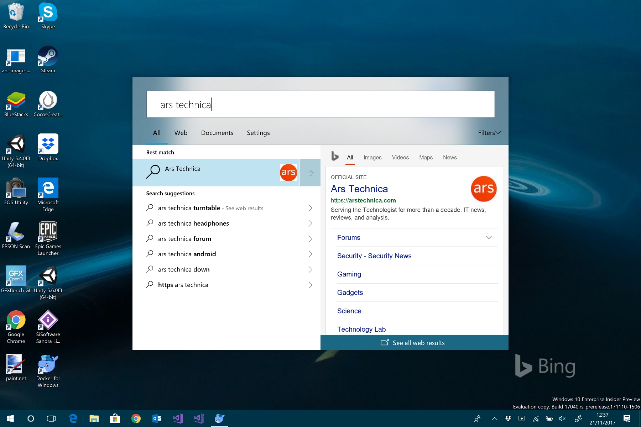Select the CocosCreator desktop shortcut

point(48,104)
